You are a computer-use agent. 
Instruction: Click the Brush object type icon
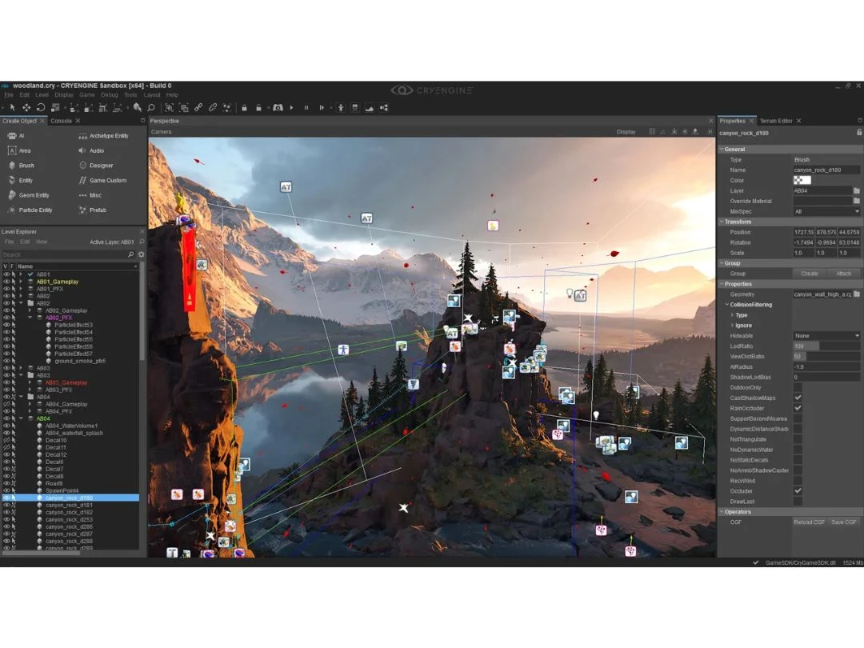pos(11,166)
